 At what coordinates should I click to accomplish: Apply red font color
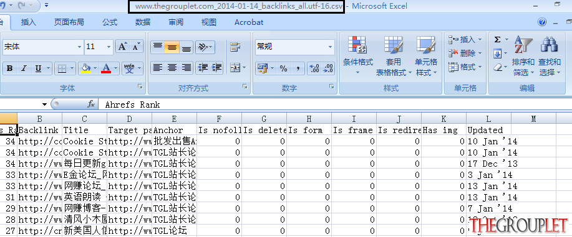click(x=106, y=68)
